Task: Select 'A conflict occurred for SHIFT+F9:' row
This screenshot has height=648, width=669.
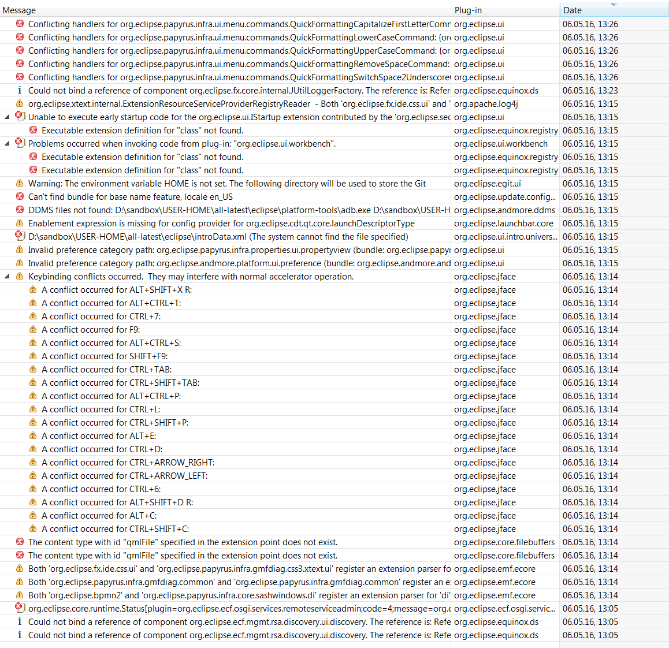Action: [x=334, y=356]
